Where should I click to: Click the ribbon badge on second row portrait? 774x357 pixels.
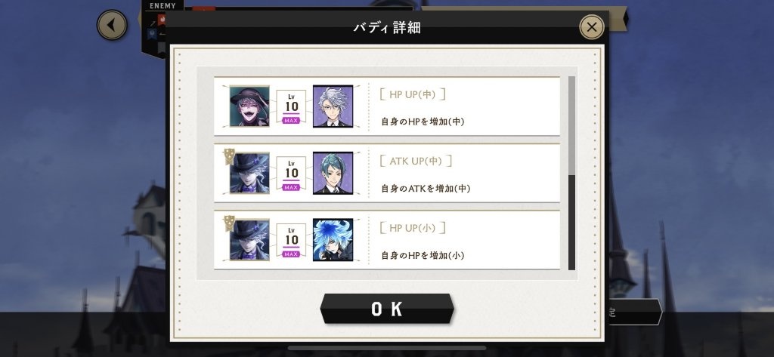click(x=228, y=157)
